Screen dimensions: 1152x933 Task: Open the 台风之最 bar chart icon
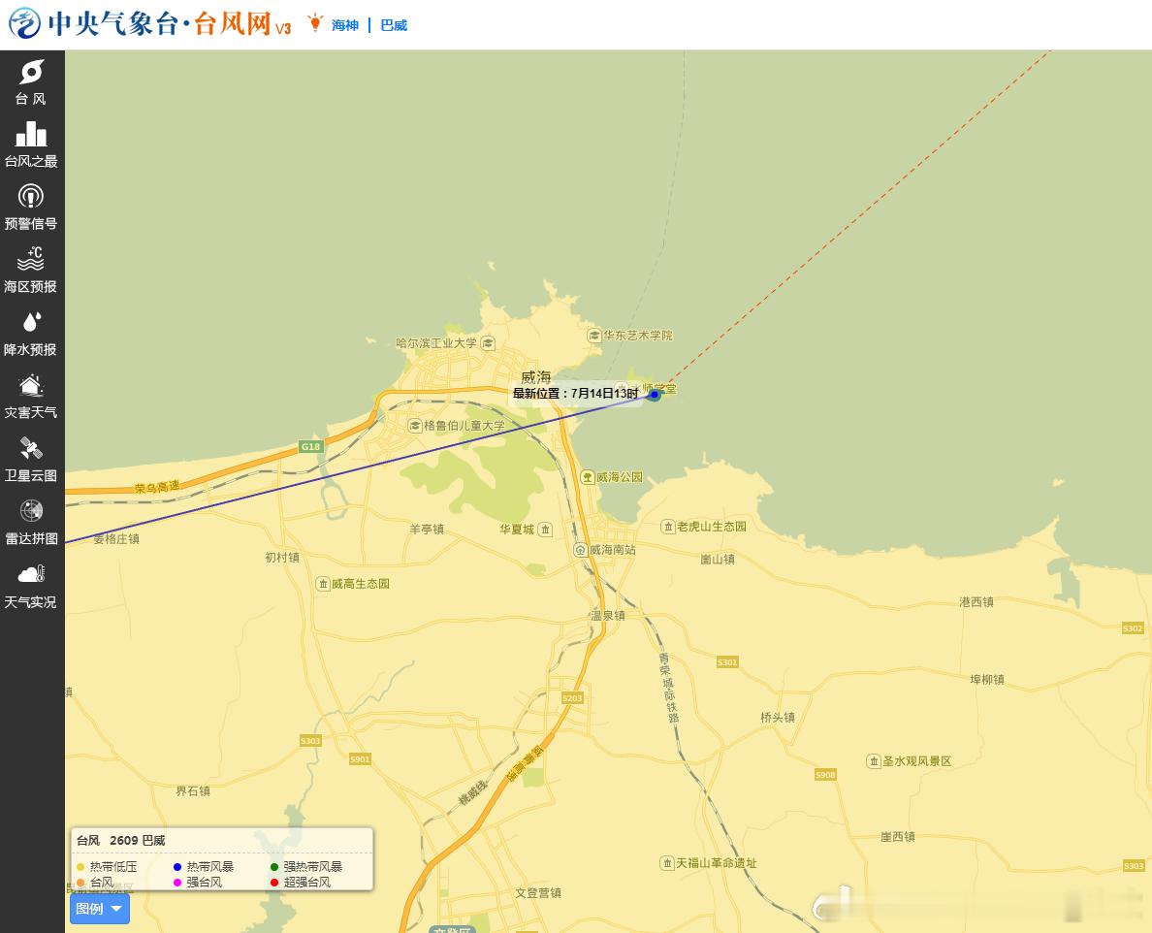pyautogui.click(x=31, y=134)
